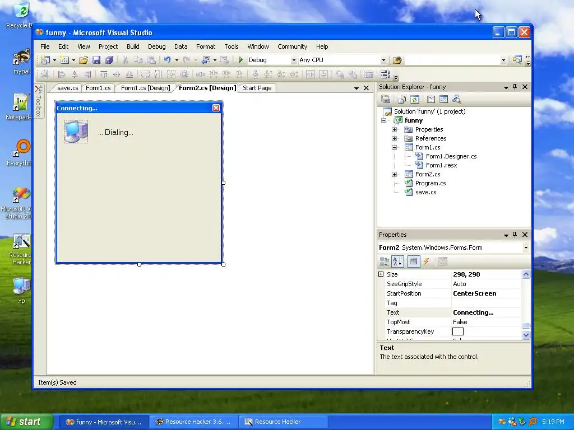
Task: Open the Build menu
Action: click(x=133, y=46)
